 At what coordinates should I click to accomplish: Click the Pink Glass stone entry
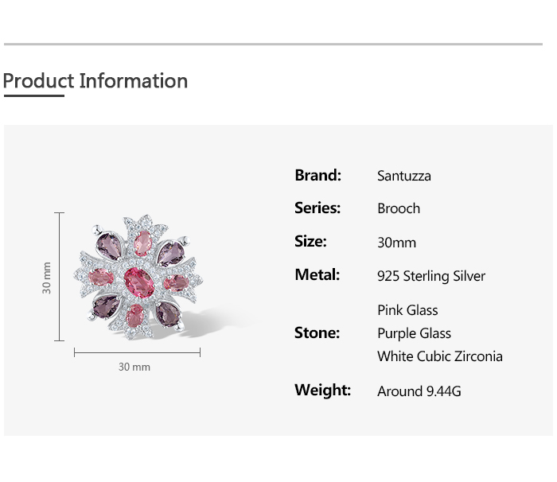click(x=407, y=310)
